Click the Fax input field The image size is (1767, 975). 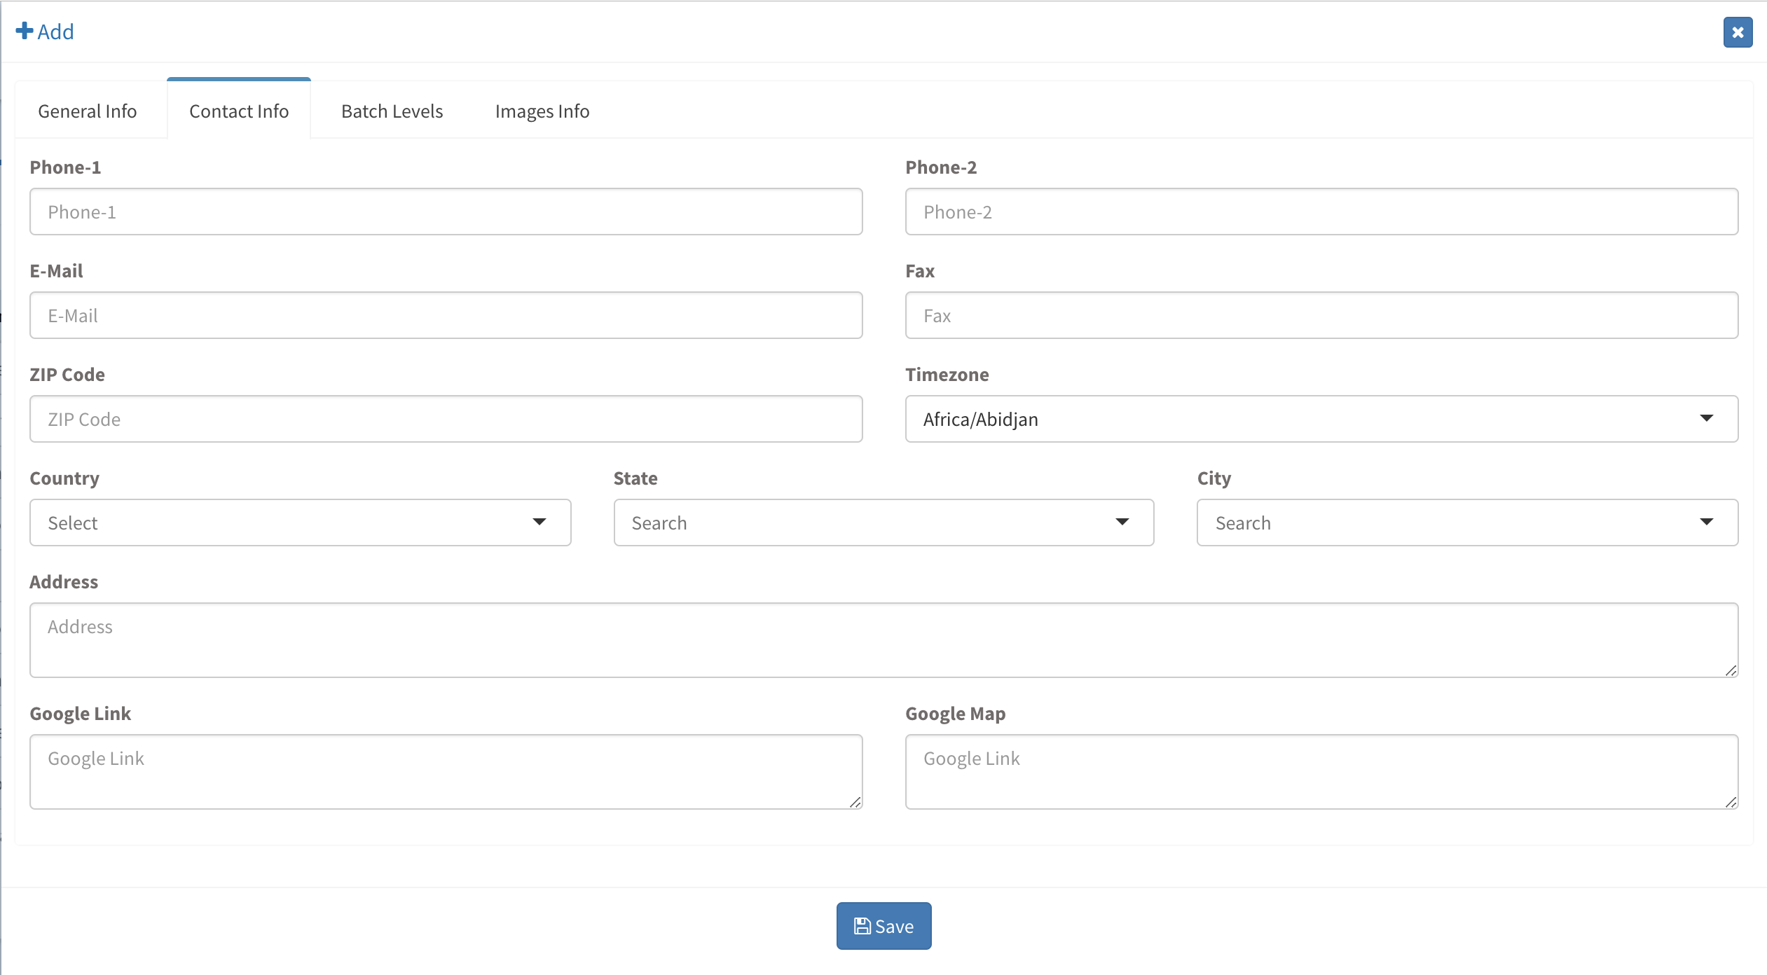(1321, 315)
